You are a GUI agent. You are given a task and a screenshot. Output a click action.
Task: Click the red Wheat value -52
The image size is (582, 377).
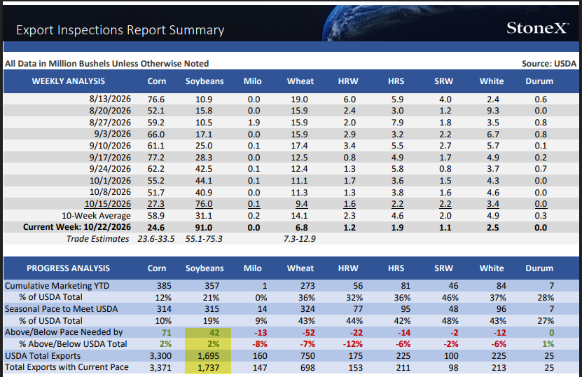coord(307,333)
